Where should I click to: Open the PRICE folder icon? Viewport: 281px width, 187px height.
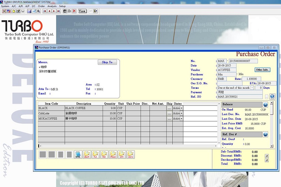pos(113,155)
